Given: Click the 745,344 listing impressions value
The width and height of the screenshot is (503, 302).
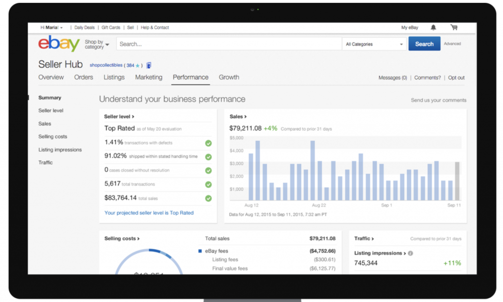Looking at the screenshot, I should coord(365,263).
